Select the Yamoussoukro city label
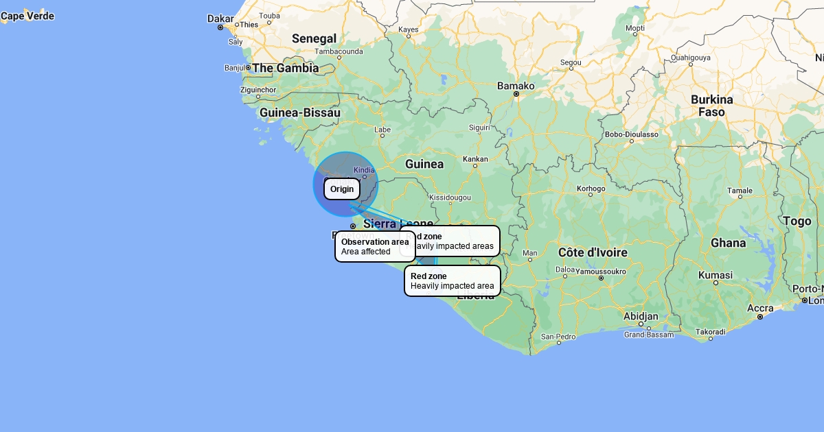This screenshot has height=432, width=824. pos(601,270)
